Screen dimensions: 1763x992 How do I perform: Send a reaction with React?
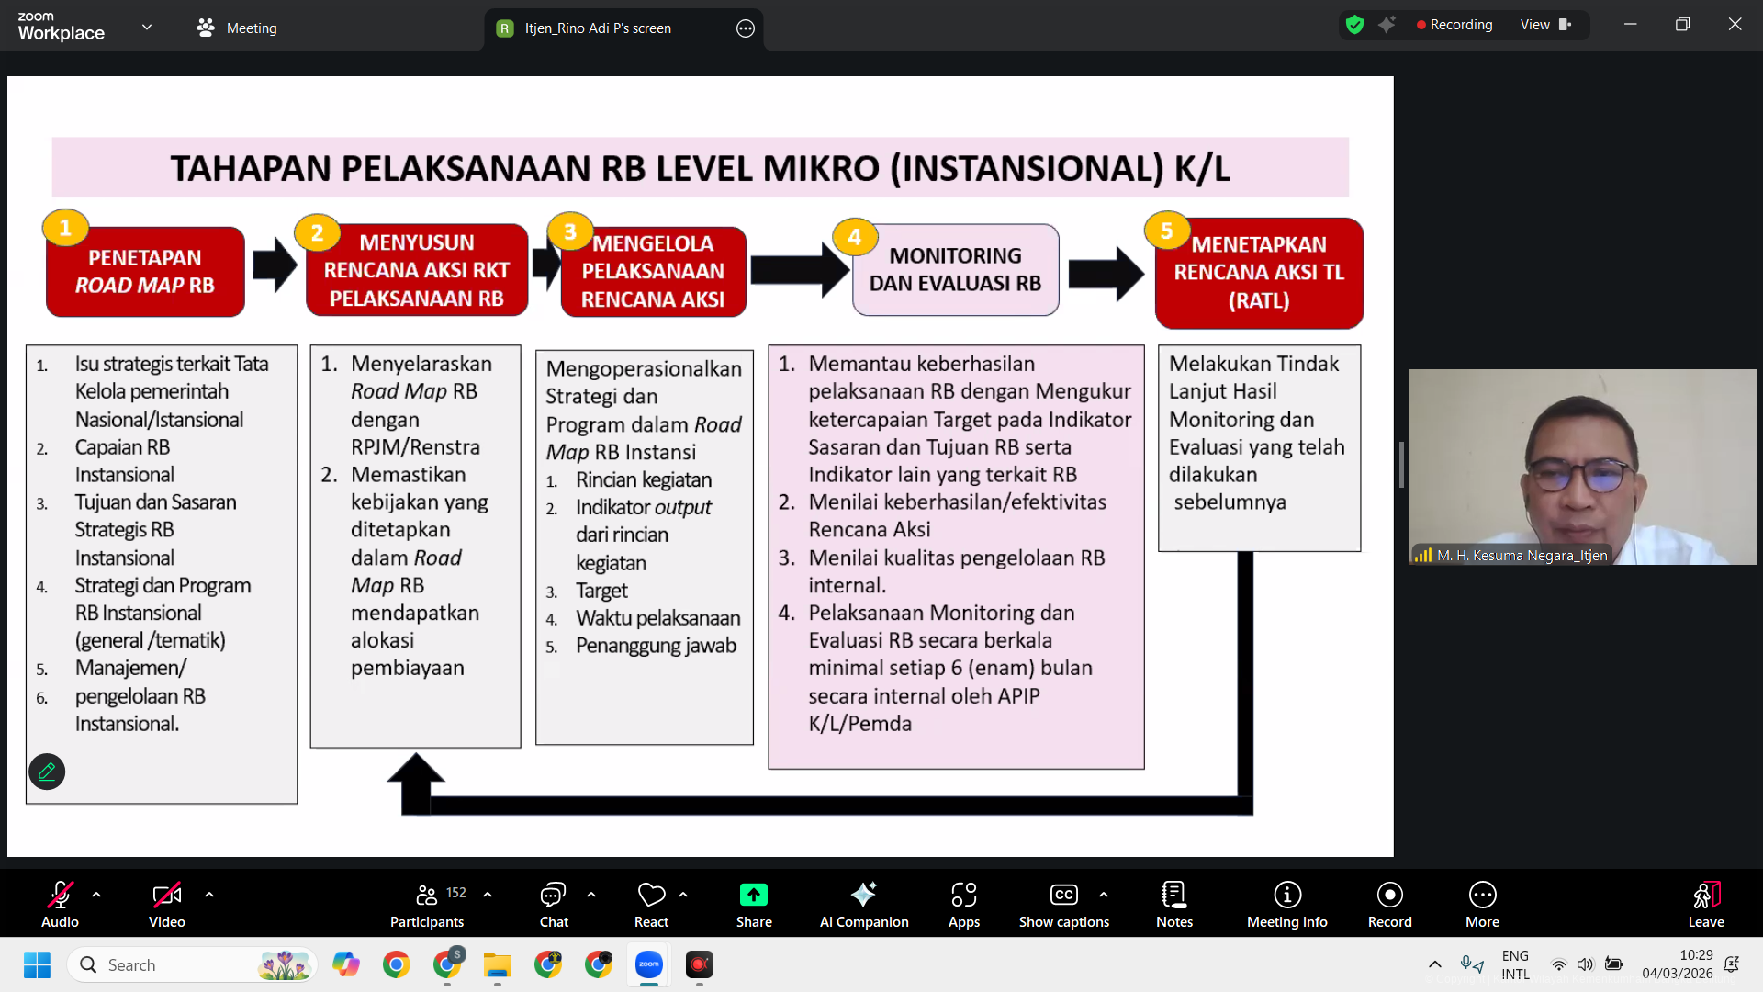(x=651, y=905)
